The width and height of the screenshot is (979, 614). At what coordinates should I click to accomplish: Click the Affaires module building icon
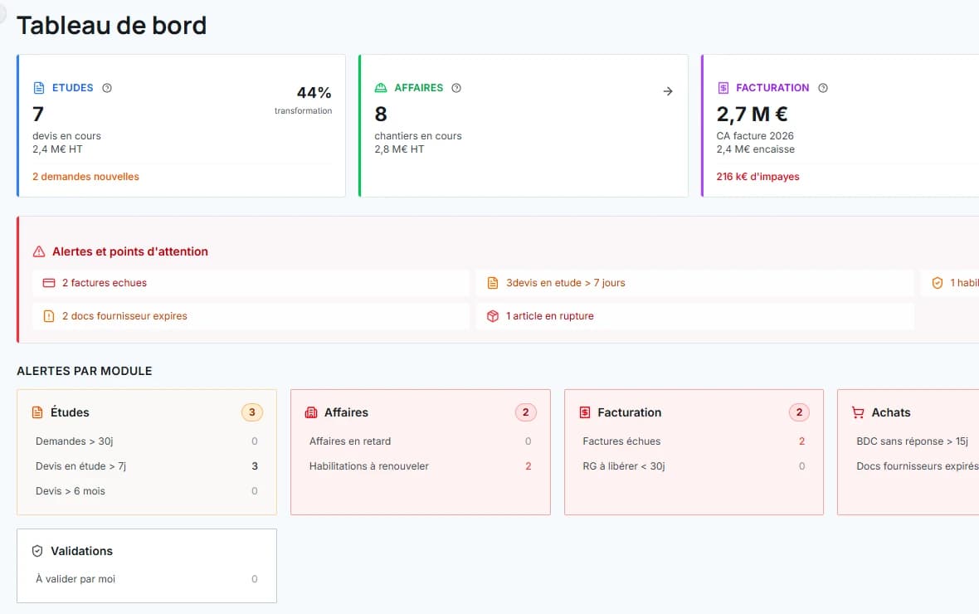pos(311,412)
